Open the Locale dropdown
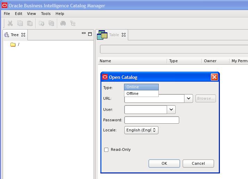Viewport: 248px width, 179px height. coord(141,130)
